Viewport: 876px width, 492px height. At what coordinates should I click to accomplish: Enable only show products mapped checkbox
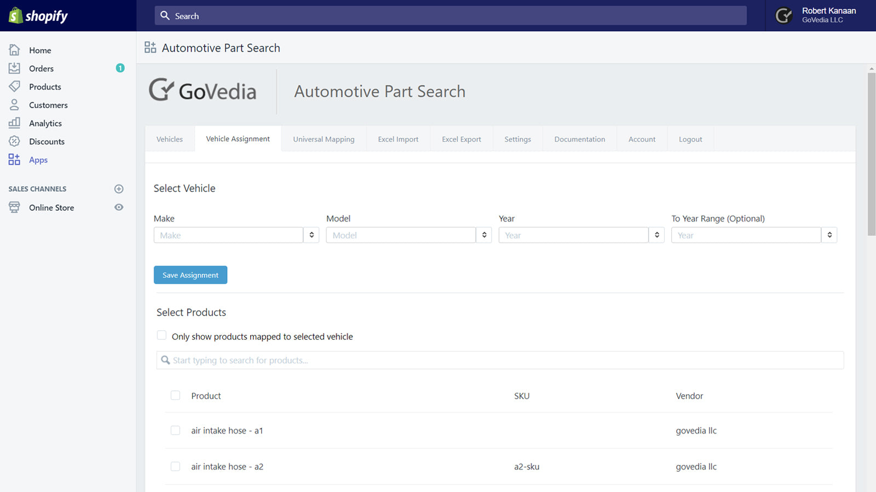pos(162,335)
